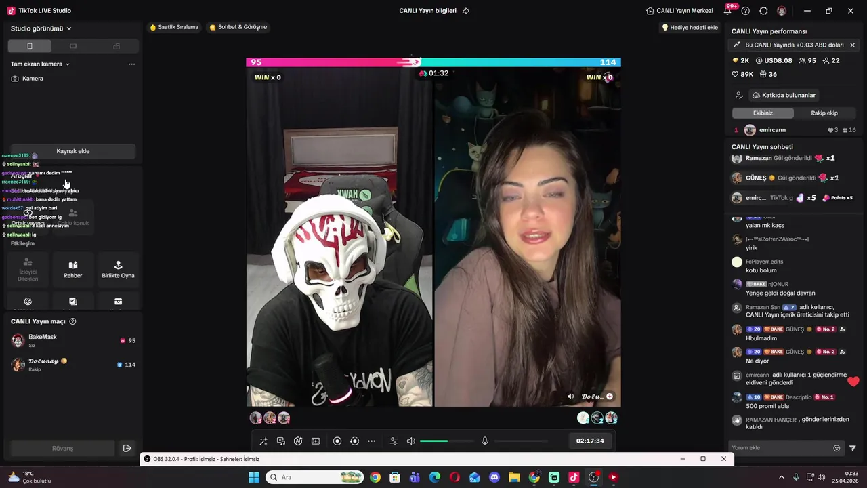Expand the Tam ekran kamera dropdown
Screen dimensions: 867x488
click(41, 64)
